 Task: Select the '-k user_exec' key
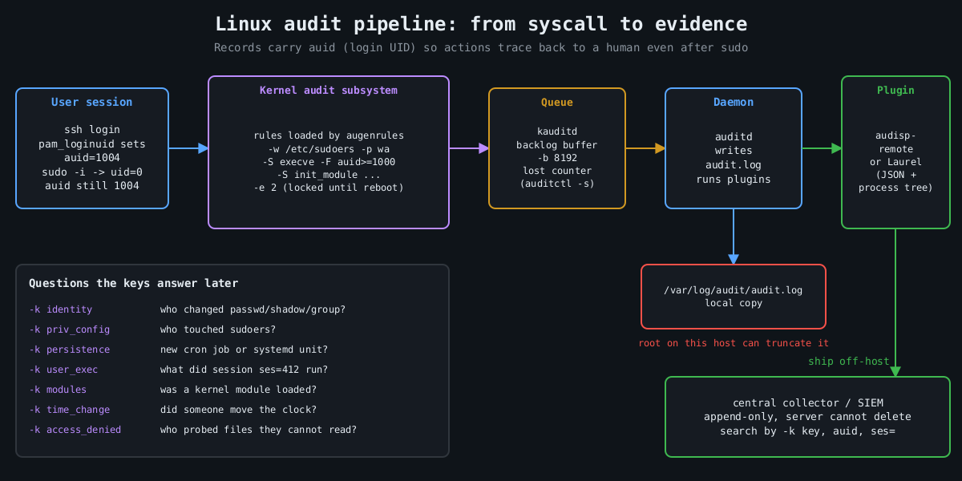(x=63, y=370)
